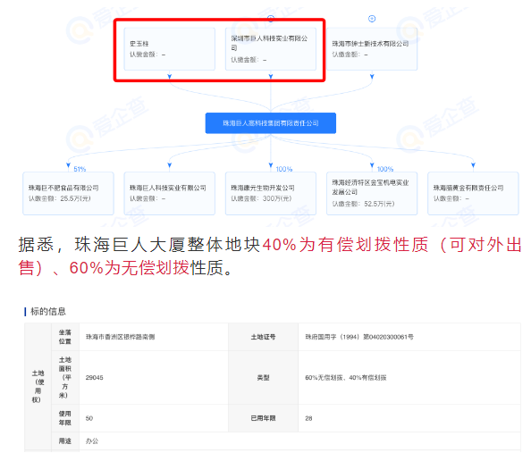Select the 29045 land area value
Screen dimensions: 531x453
[95, 377]
